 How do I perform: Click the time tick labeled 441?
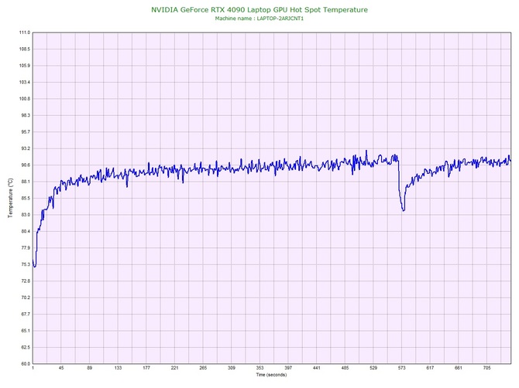pos(316,368)
